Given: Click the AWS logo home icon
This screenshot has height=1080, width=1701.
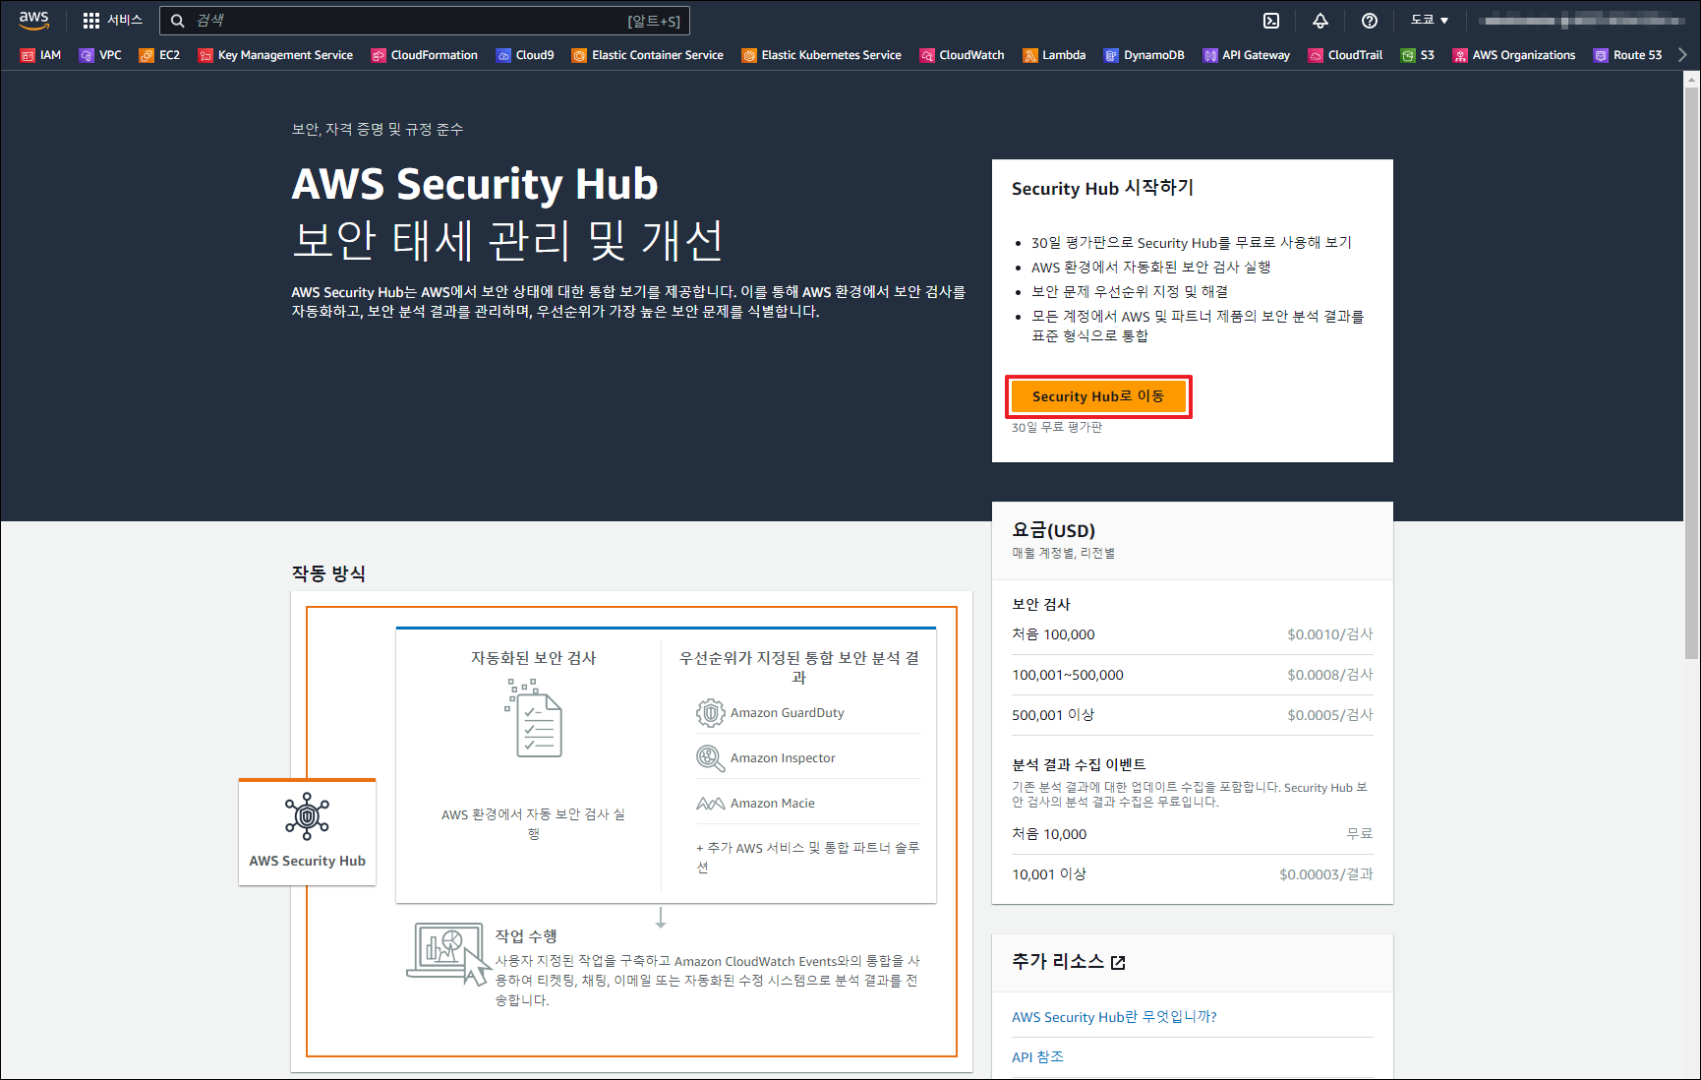Looking at the screenshot, I should pyautogui.click(x=33, y=20).
